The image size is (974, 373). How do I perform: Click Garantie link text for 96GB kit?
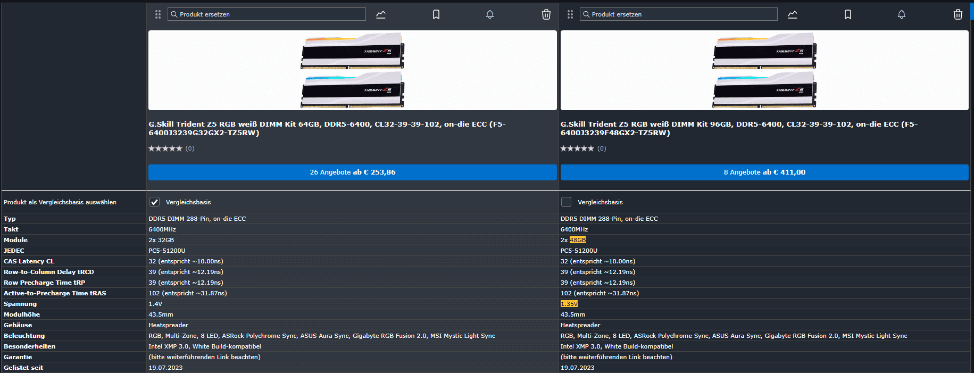(x=617, y=357)
